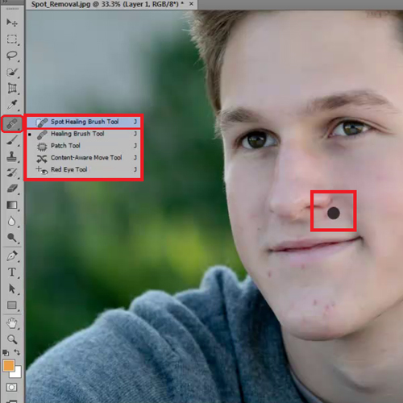Select the Horizontal Type tool

pyautogui.click(x=12, y=272)
